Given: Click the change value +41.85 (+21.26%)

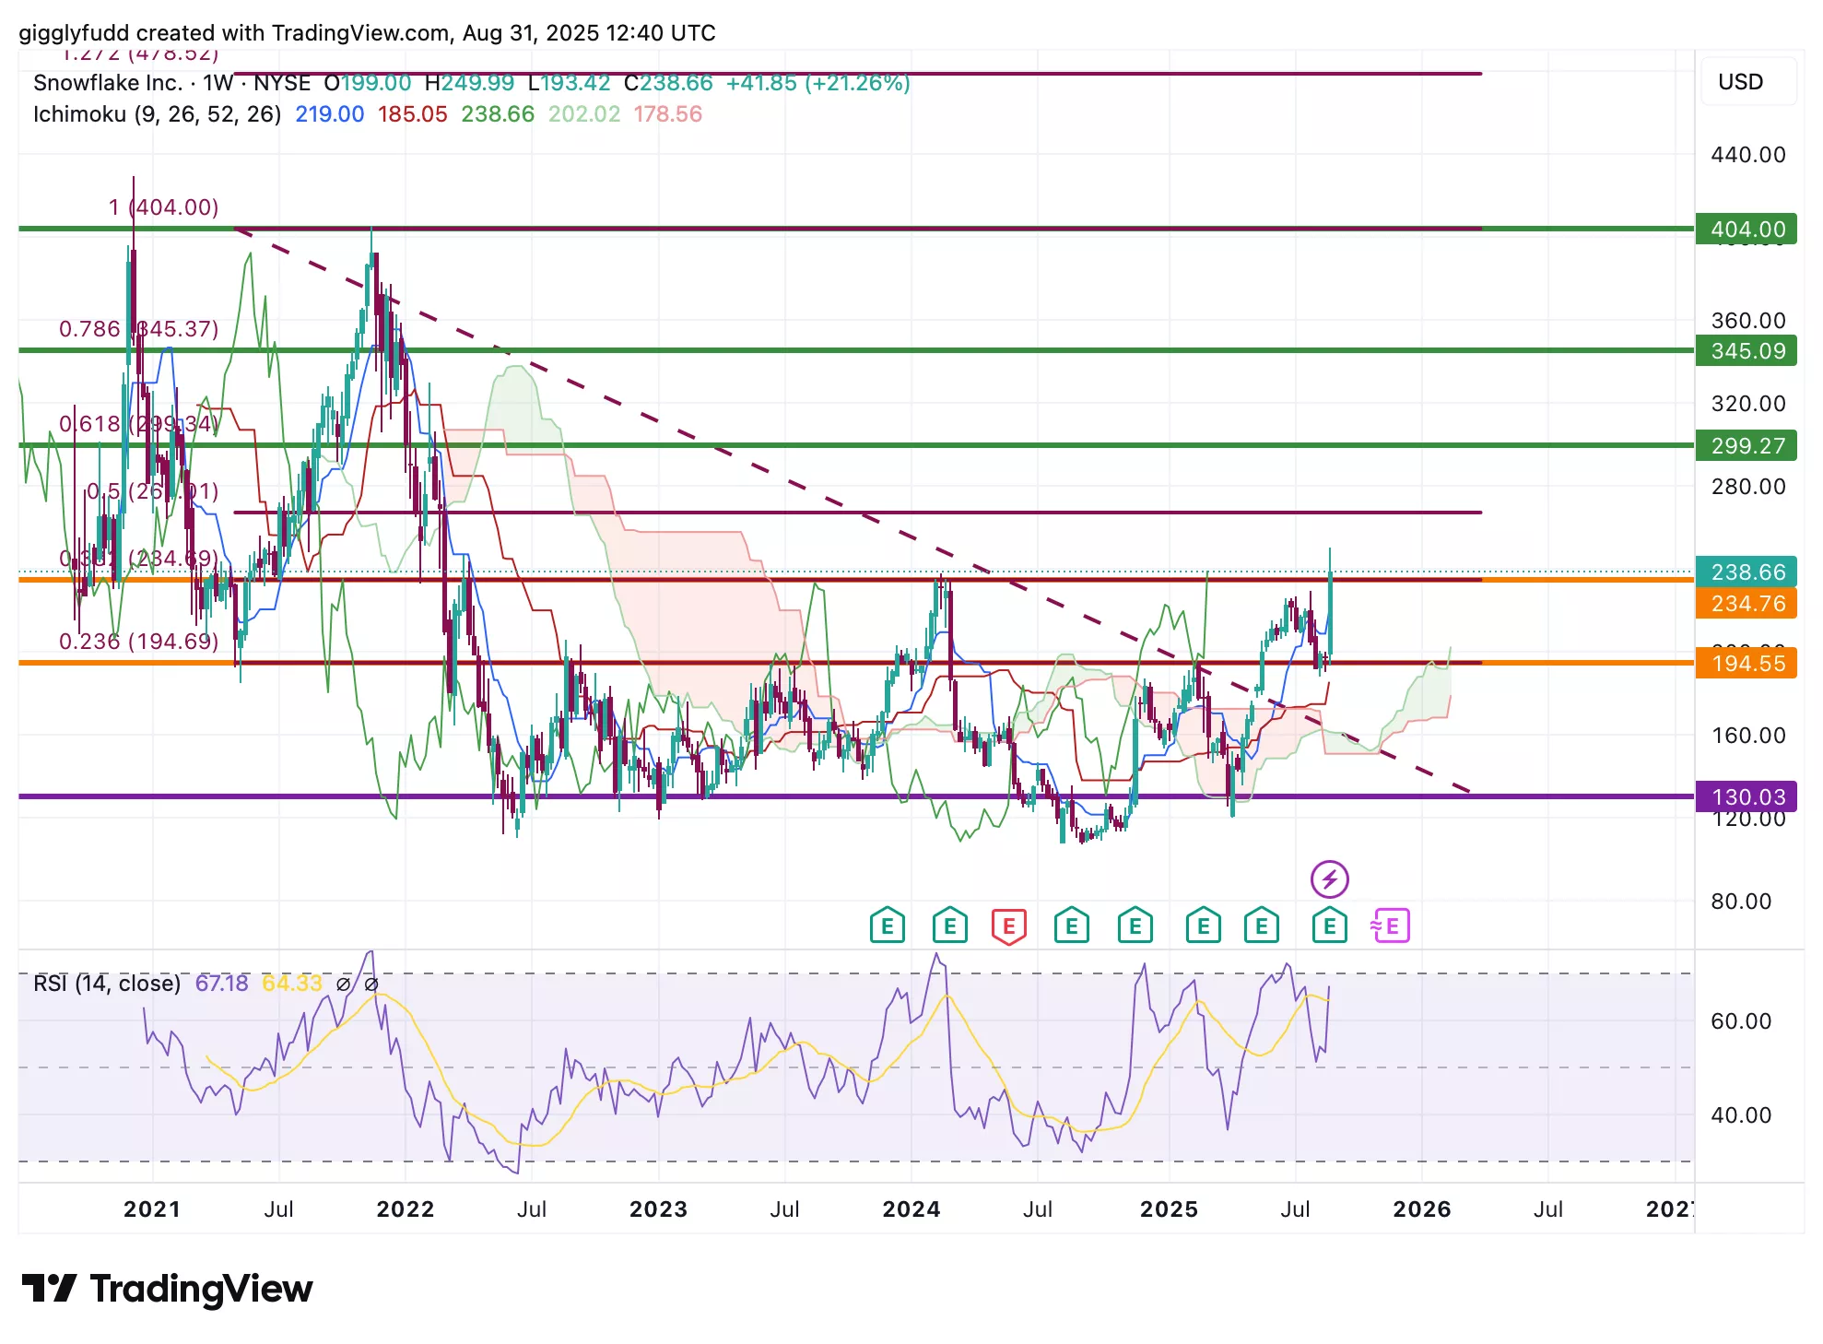Looking at the screenshot, I should pos(817,83).
